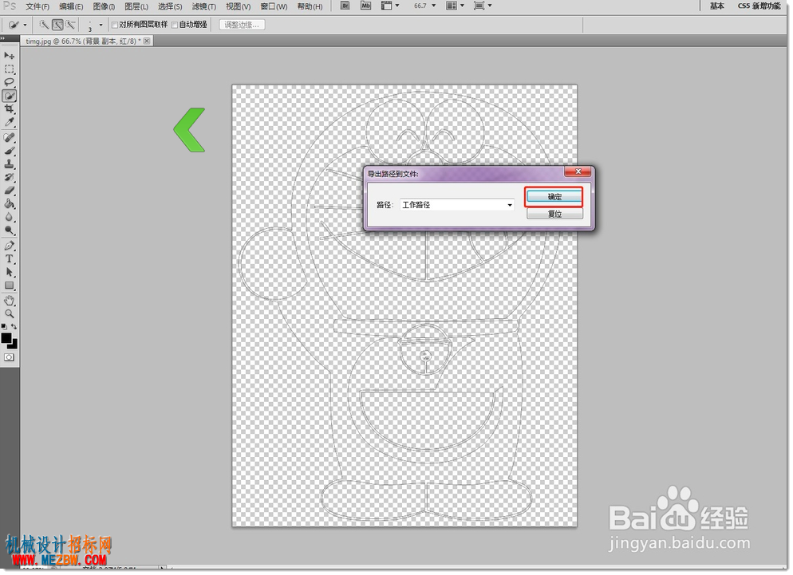793x575 pixels.
Task: Open the 路径 dropdown showing 工作路径
Action: pyautogui.click(x=457, y=205)
